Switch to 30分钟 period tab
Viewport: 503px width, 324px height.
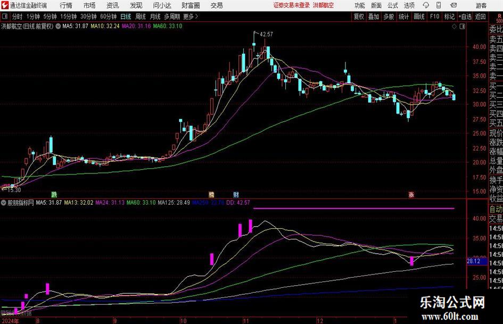[x=88, y=16]
